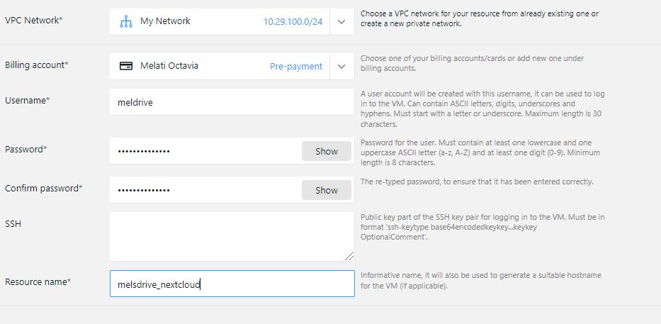
Task: Show the Password field contents
Action: tap(327, 151)
